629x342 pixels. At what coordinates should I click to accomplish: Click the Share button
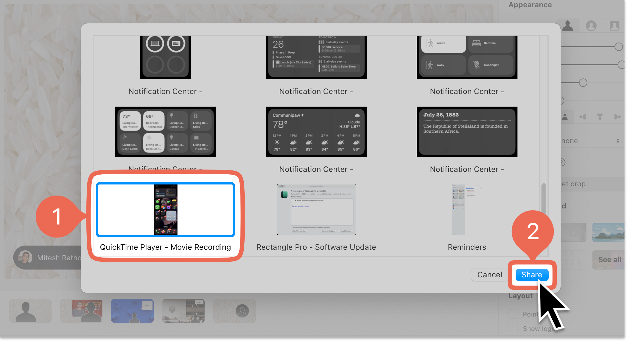click(532, 275)
